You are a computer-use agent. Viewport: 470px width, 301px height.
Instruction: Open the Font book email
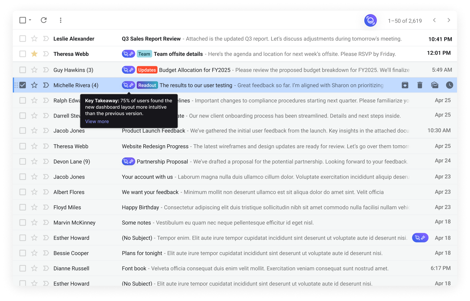pyautogui.click(x=235, y=268)
